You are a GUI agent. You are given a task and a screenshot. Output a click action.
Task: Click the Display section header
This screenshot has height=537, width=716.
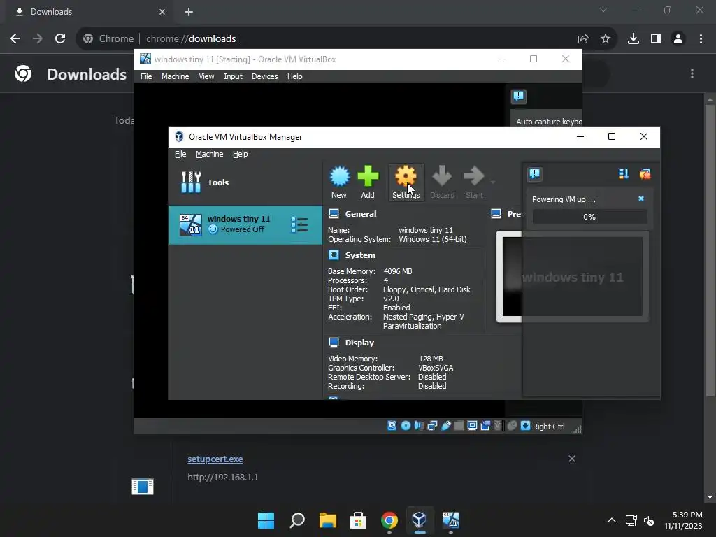(x=359, y=343)
